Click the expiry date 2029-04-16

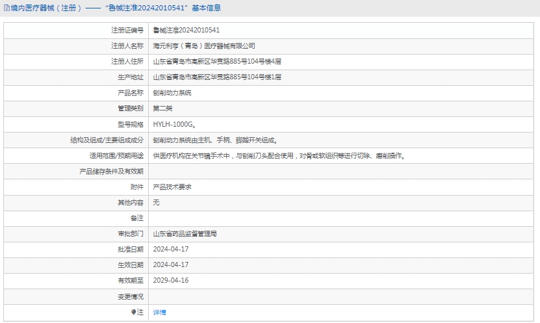(x=170, y=281)
